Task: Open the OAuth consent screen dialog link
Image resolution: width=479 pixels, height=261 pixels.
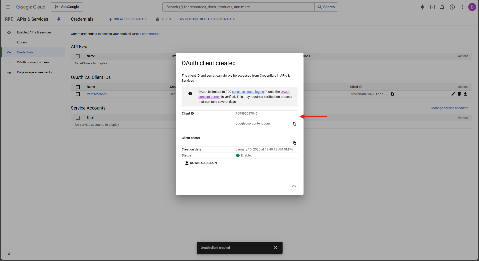Action: tap(285, 92)
